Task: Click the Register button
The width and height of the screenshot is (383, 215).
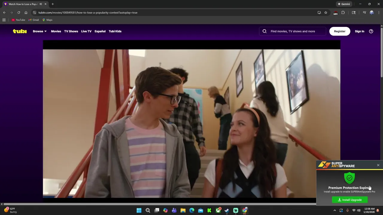Action: [x=340, y=31]
